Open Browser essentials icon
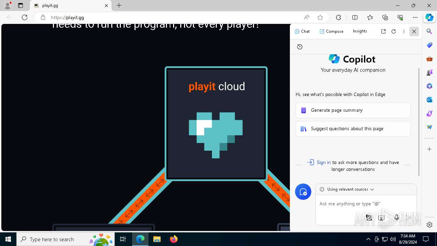This screenshot has height=246, width=437. pyautogui.click(x=400, y=17)
